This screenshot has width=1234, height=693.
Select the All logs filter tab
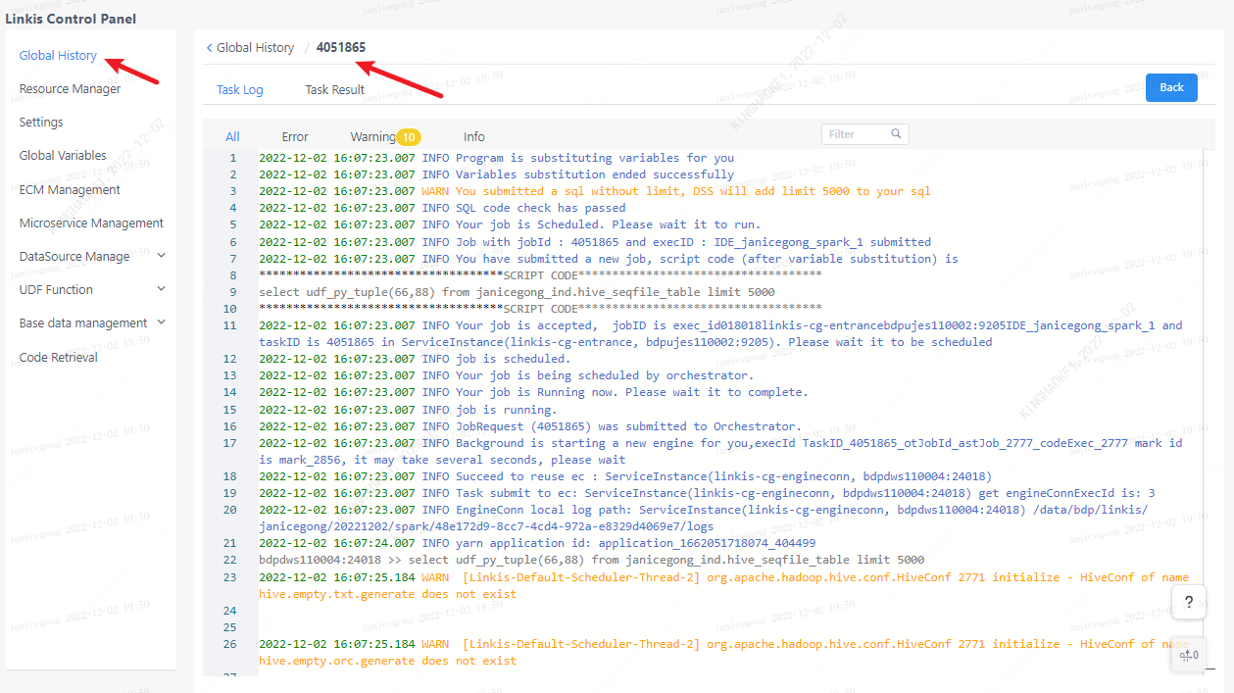(232, 137)
